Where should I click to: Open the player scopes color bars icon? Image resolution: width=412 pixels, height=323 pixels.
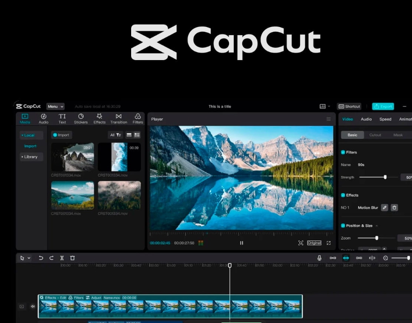click(201, 243)
